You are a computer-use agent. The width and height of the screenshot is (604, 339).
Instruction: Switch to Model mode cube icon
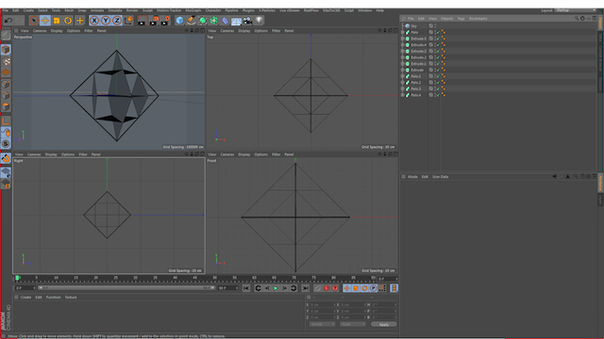[x=6, y=50]
